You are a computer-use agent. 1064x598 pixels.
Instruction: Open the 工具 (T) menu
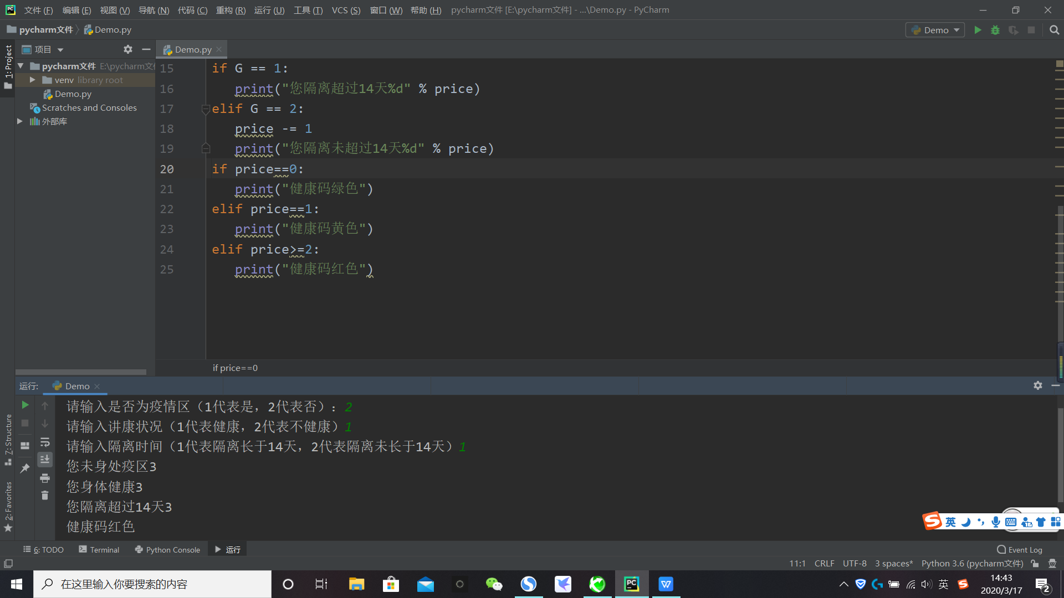tap(308, 10)
